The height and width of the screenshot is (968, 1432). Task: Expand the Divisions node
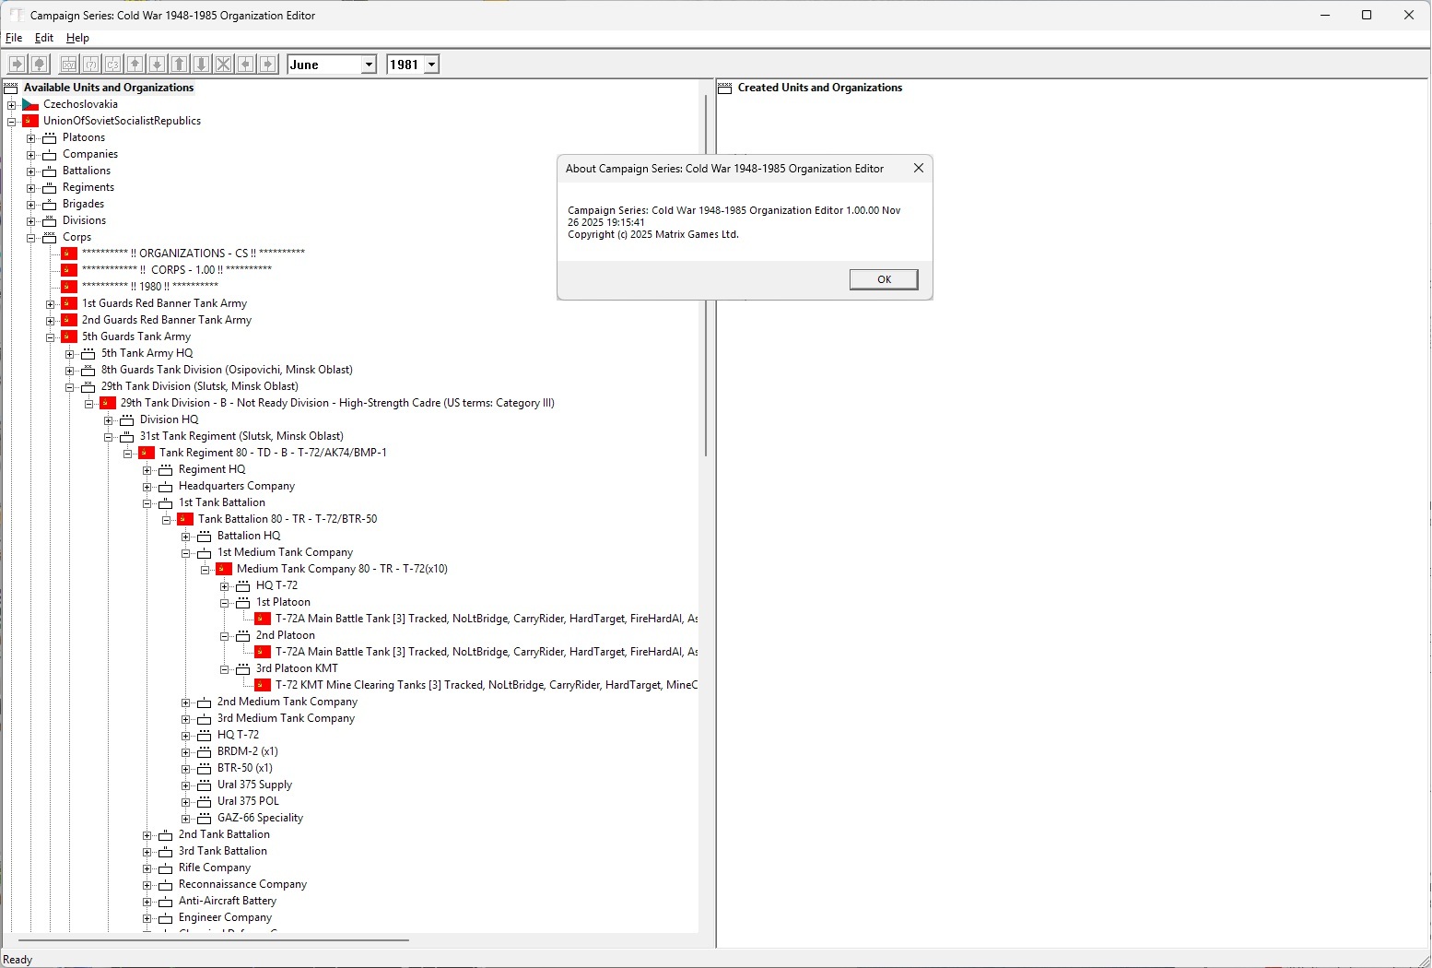[30, 221]
